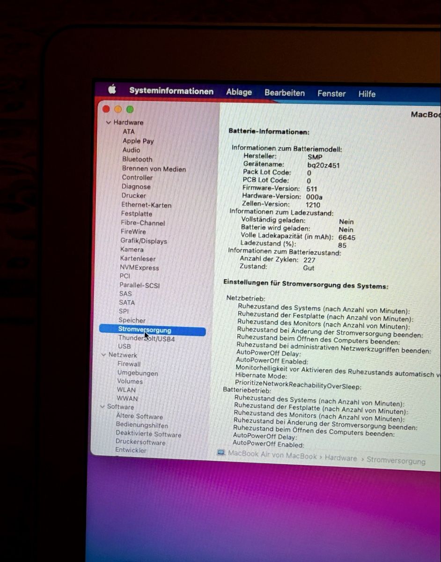Select Ältere Software under Software
This screenshot has width=441, height=562.
click(x=140, y=416)
